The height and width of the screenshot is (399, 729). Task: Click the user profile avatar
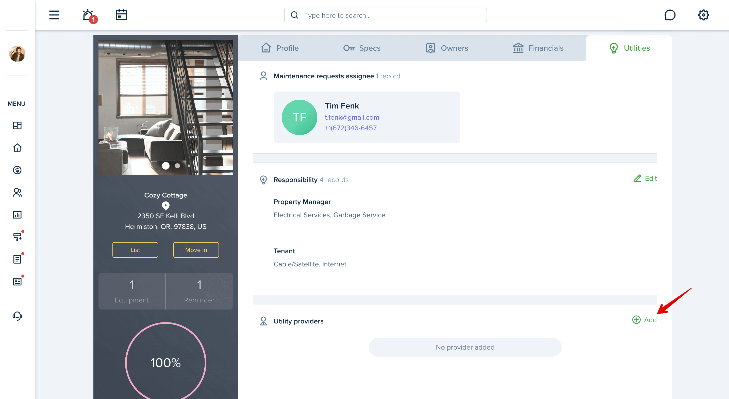(x=17, y=54)
